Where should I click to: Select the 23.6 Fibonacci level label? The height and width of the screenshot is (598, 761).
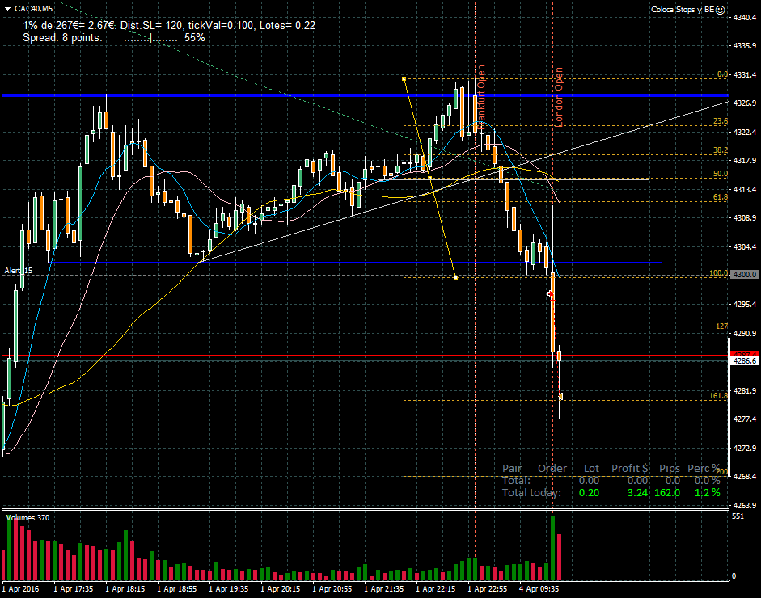(x=720, y=121)
